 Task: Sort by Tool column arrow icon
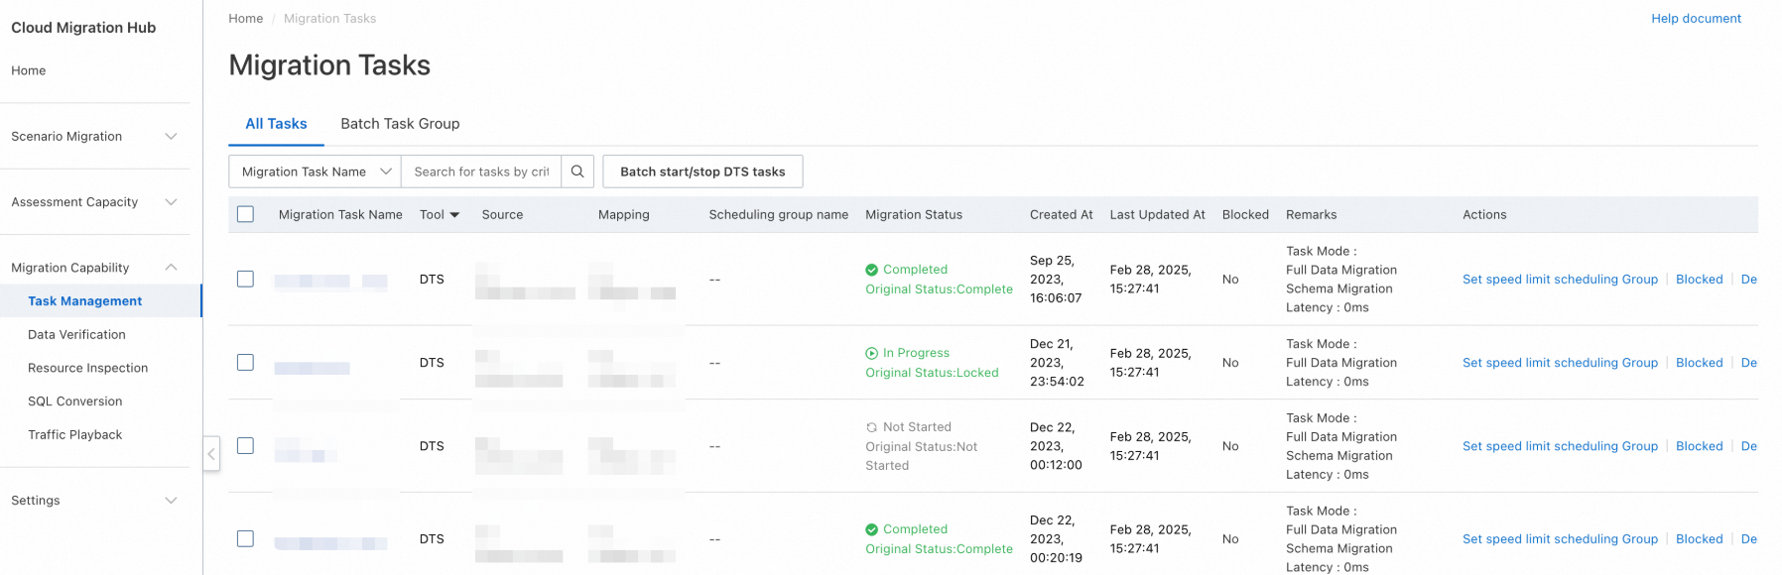pyautogui.click(x=454, y=215)
